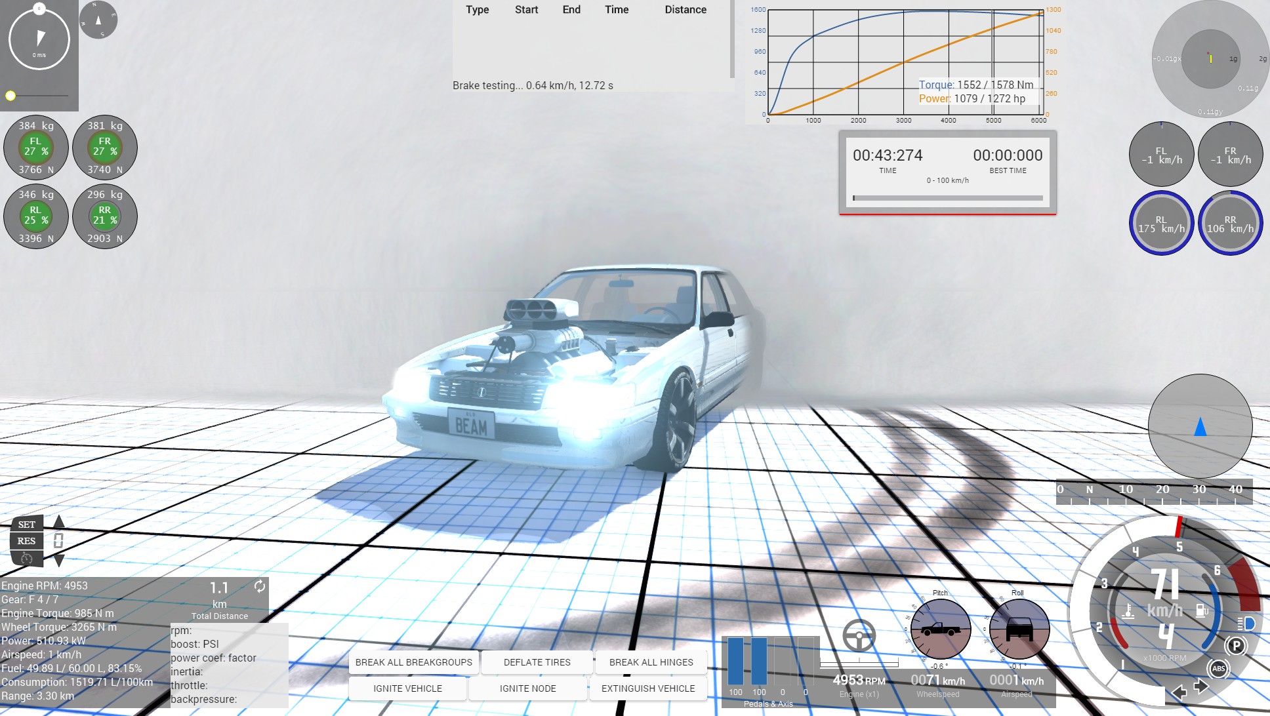Click the RL wheel speed gauge
The width and height of the screenshot is (1270, 716).
click(x=1160, y=224)
